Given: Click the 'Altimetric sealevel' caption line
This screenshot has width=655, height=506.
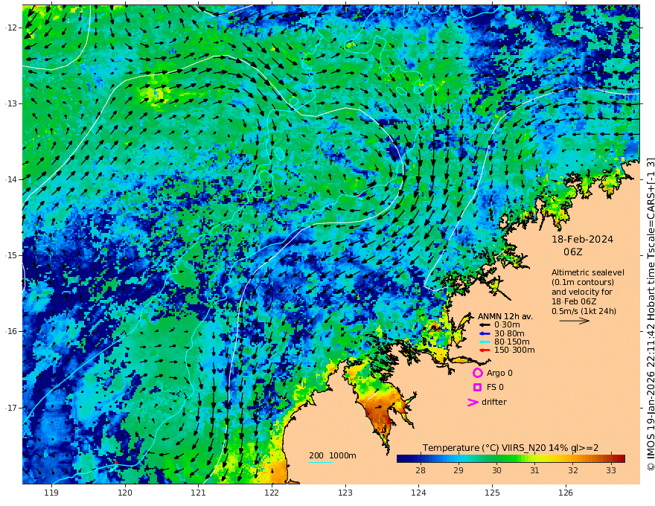Looking at the screenshot, I should coord(588,272).
